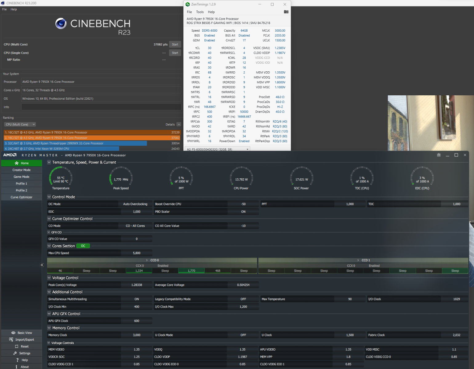Click Reset in Ryzen Master sidebar
The image size is (474, 369).
[22, 346]
